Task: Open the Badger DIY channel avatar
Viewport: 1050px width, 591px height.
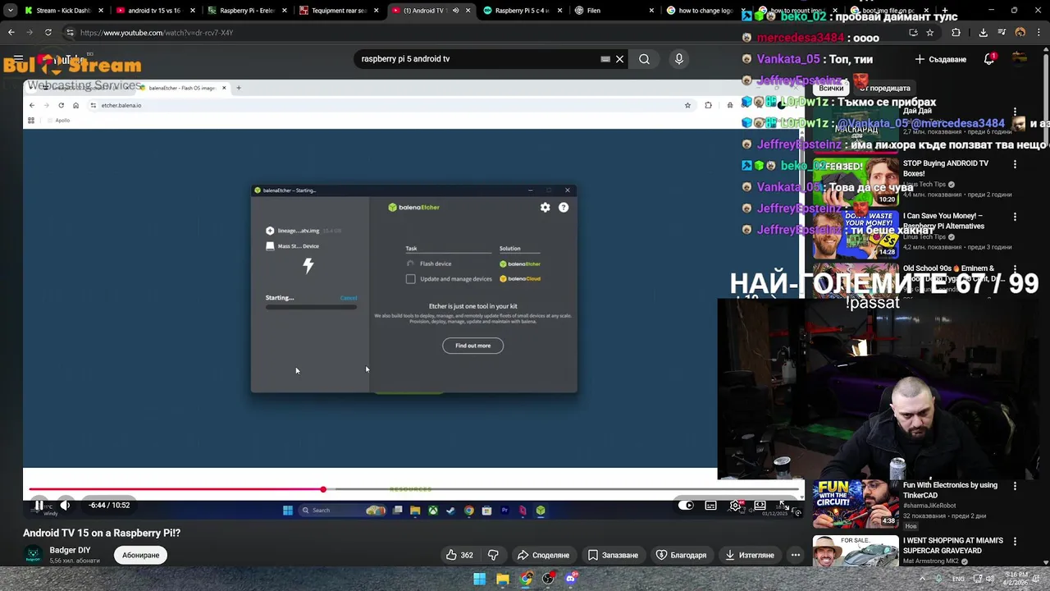Action: [33, 555]
